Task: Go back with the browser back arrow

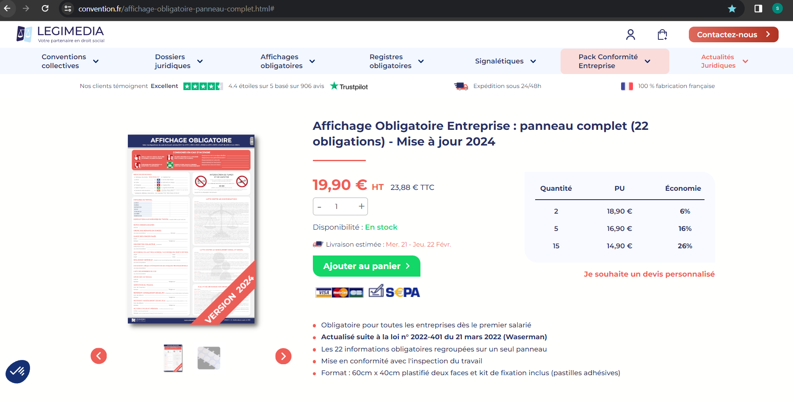Action: pos(7,8)
